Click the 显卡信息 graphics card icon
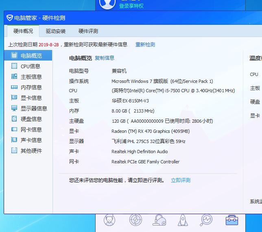 click(14, 98)
